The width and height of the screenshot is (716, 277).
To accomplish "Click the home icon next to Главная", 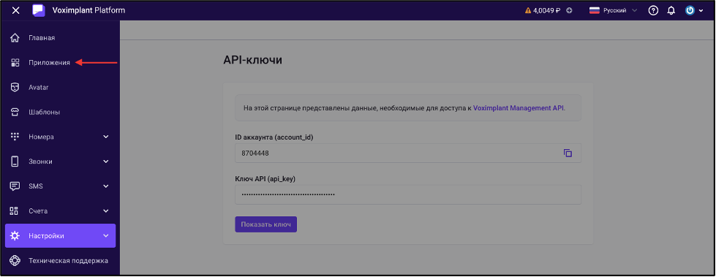I will pos(15,37).
